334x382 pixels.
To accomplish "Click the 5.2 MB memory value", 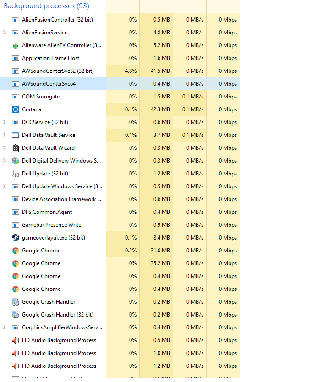I will pyautogui.click(x=162, y=45).
